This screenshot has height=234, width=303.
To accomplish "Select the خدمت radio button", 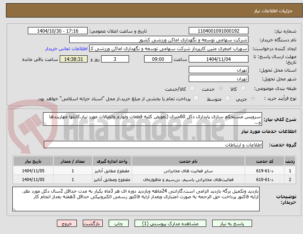I will [221, 88].
